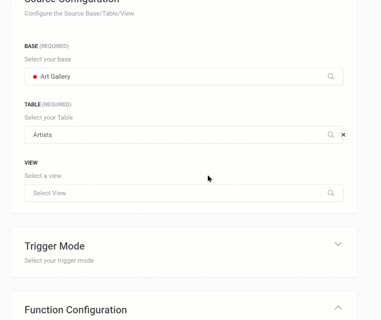The width and height of the screenshot is (381, 320).
Task: Expand the Trigger Mode chevron
Action: tap(338, 244)
